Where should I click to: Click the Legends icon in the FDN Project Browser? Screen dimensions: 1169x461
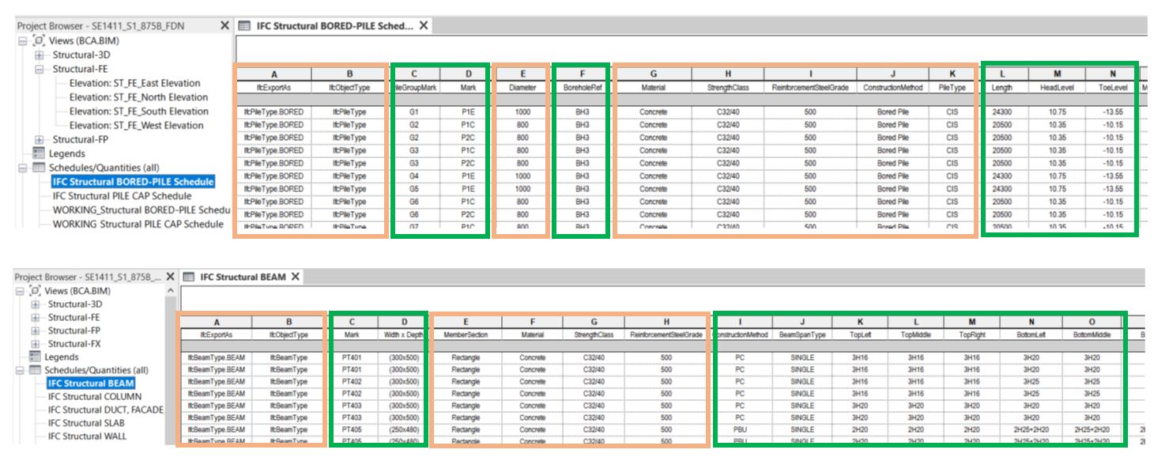pos(39,153)
